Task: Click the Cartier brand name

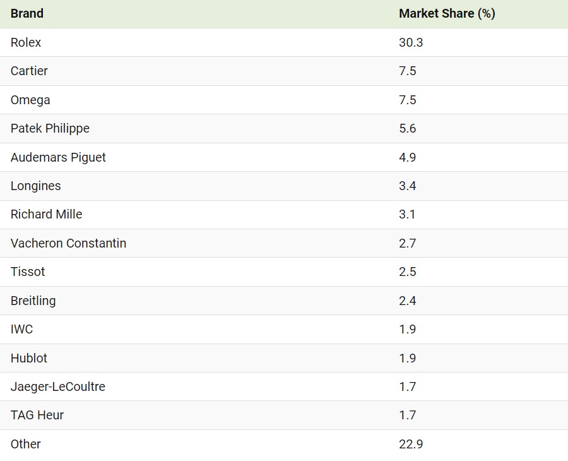Action: 29,71
